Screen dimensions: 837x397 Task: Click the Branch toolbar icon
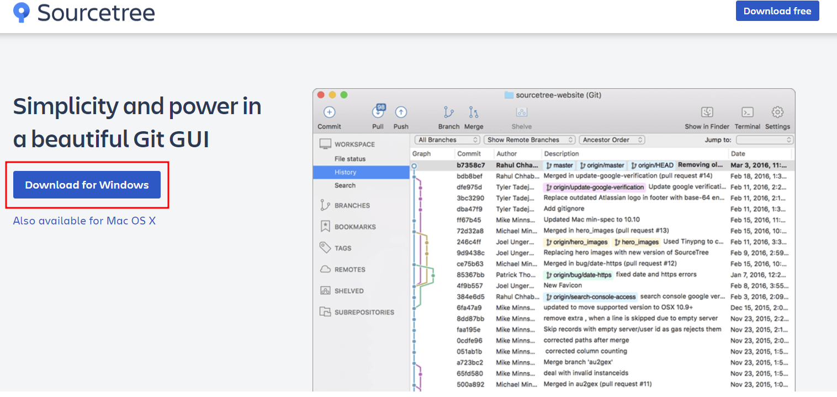[448, 112]
